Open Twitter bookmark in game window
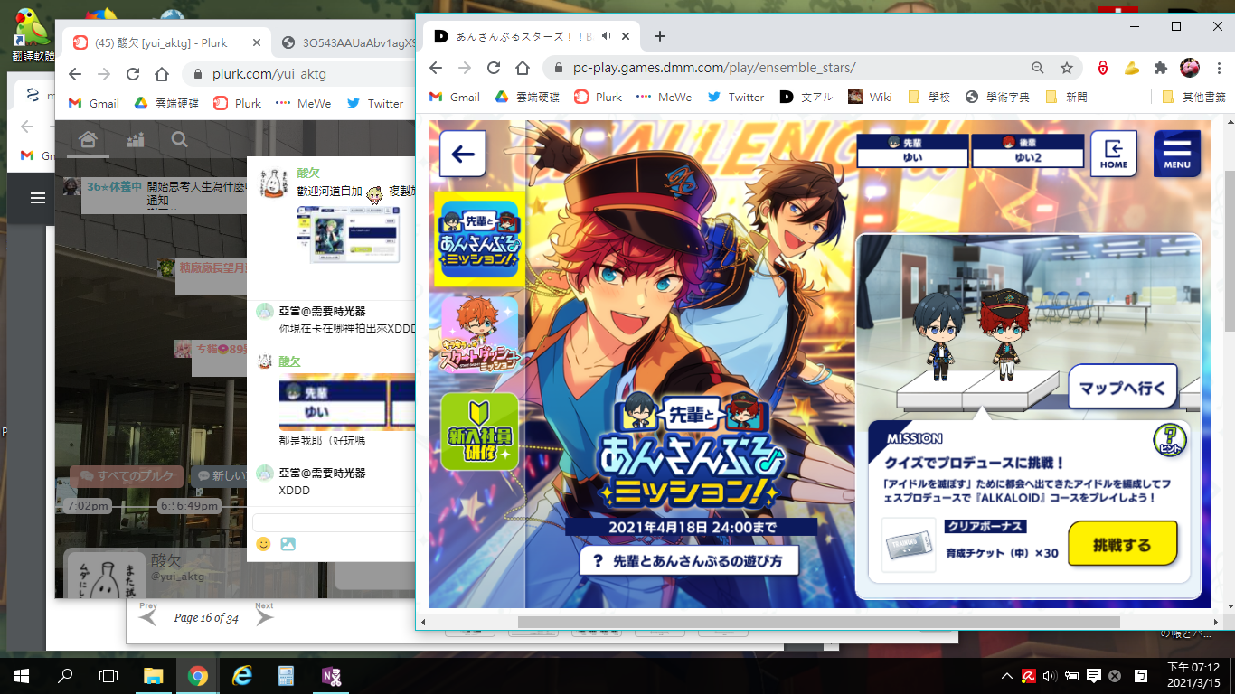The height and width of the screenshot is (694, 1235). pyautogui.click(x=736, y=97)
